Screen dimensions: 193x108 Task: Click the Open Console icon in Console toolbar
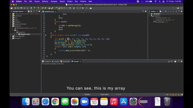coord(175,61)
